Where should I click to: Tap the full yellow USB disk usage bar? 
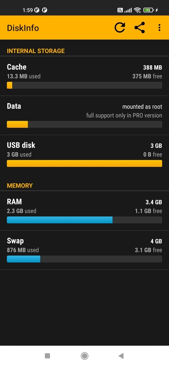pyautogui.click(x=84, y=163)
